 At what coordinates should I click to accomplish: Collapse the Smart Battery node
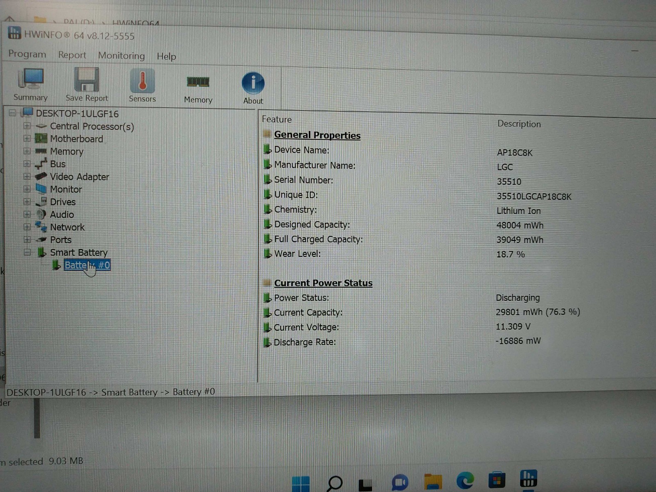tap(27, 252)
